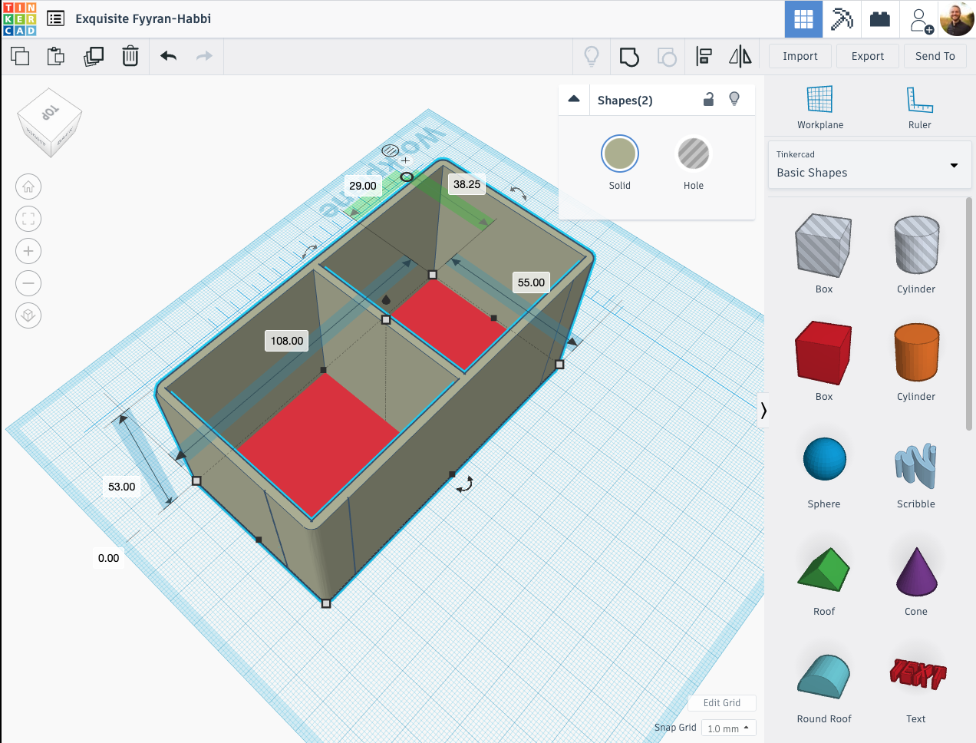
Task: Toggle the lock editing padlock
Action: pyautogui.click(x=709, y=99)
